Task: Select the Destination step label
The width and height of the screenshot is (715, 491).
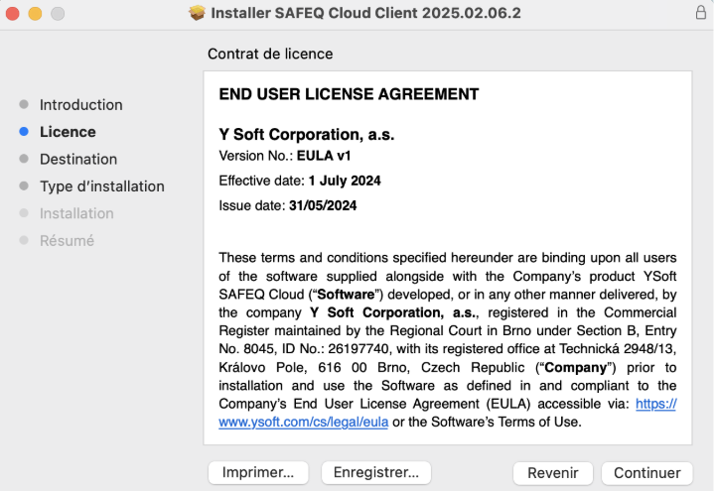Action: (x=78, y=159)
